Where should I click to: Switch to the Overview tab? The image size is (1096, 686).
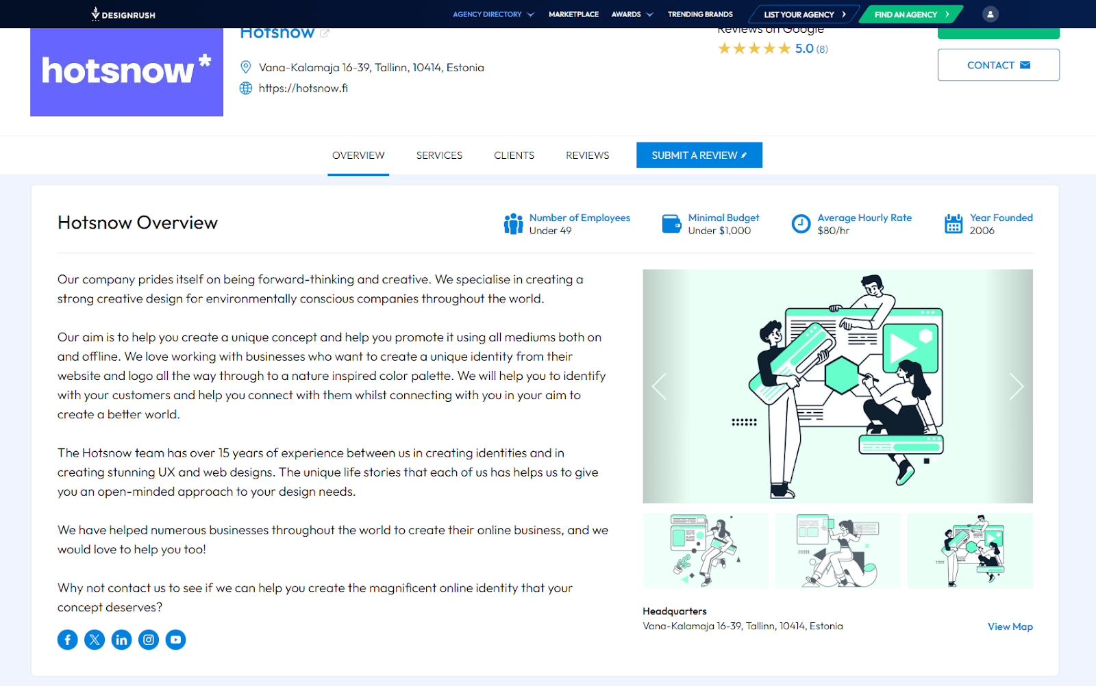[358, 155]
